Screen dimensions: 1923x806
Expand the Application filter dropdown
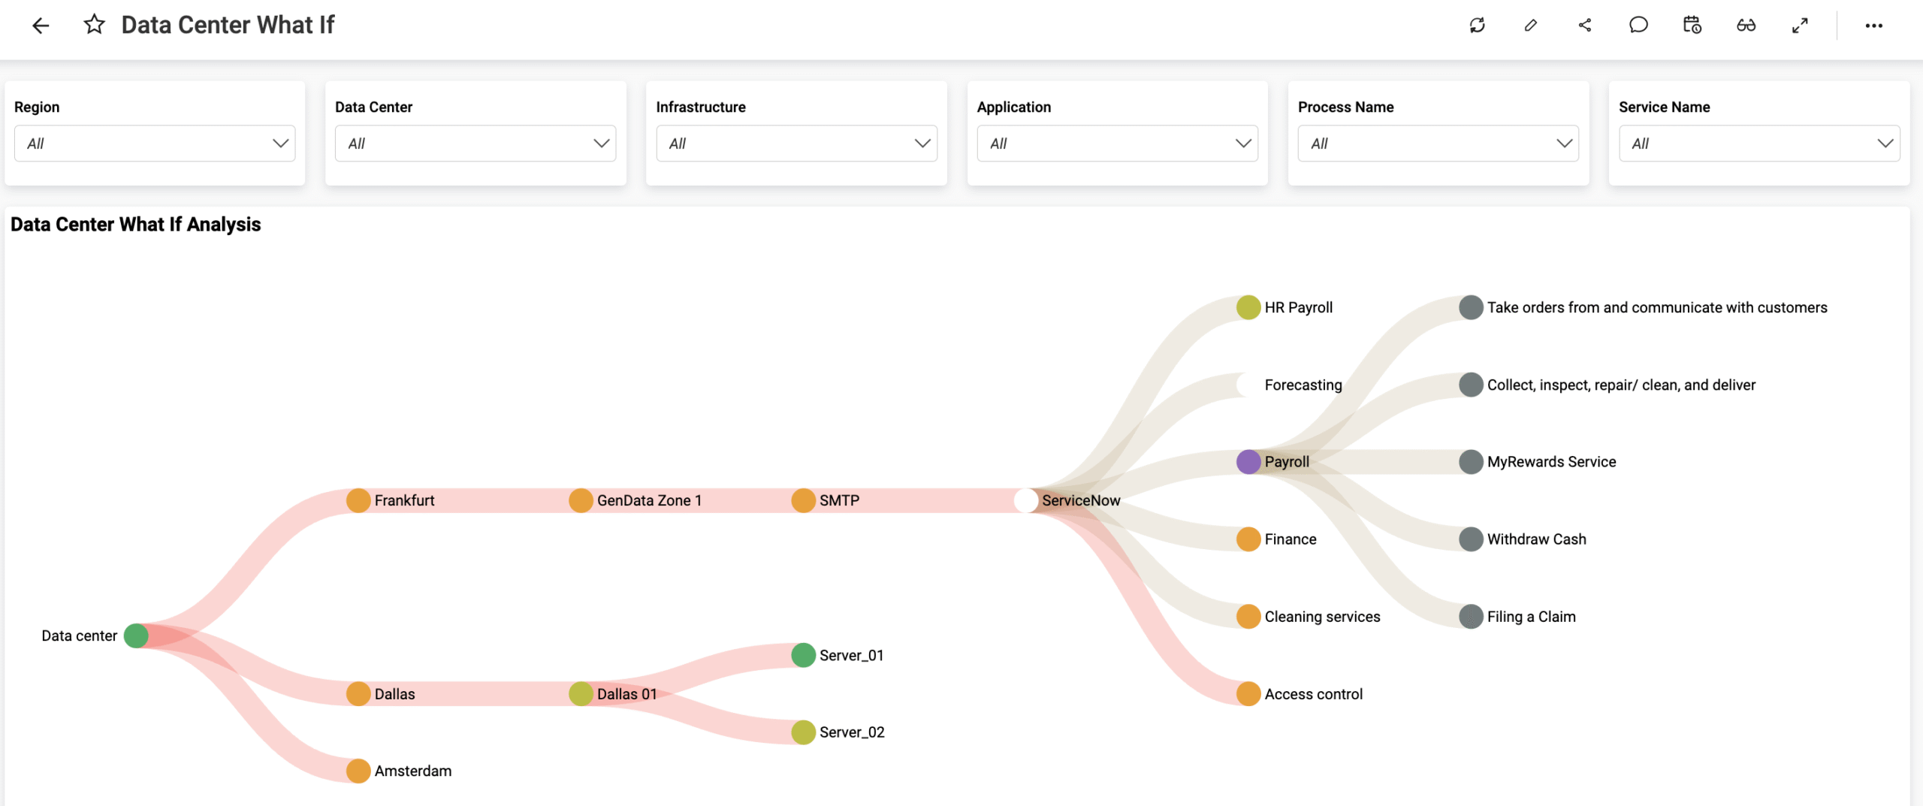point(1117,143)
